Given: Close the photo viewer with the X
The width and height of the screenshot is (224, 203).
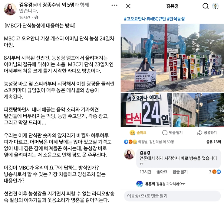Looking at the screenshot, I should tap(128, 6).
